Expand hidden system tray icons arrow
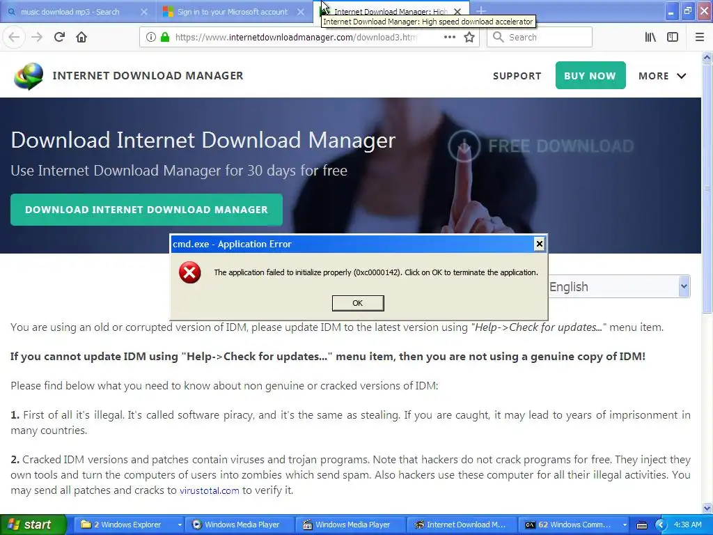Screen dimensions: 713x535 click(x=661, y=525)
